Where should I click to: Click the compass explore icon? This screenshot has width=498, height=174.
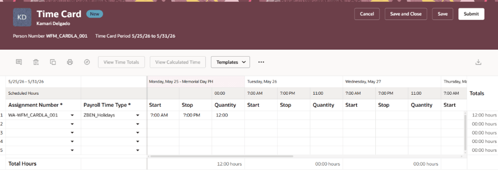pyautogui.click(x=87, y=62)
